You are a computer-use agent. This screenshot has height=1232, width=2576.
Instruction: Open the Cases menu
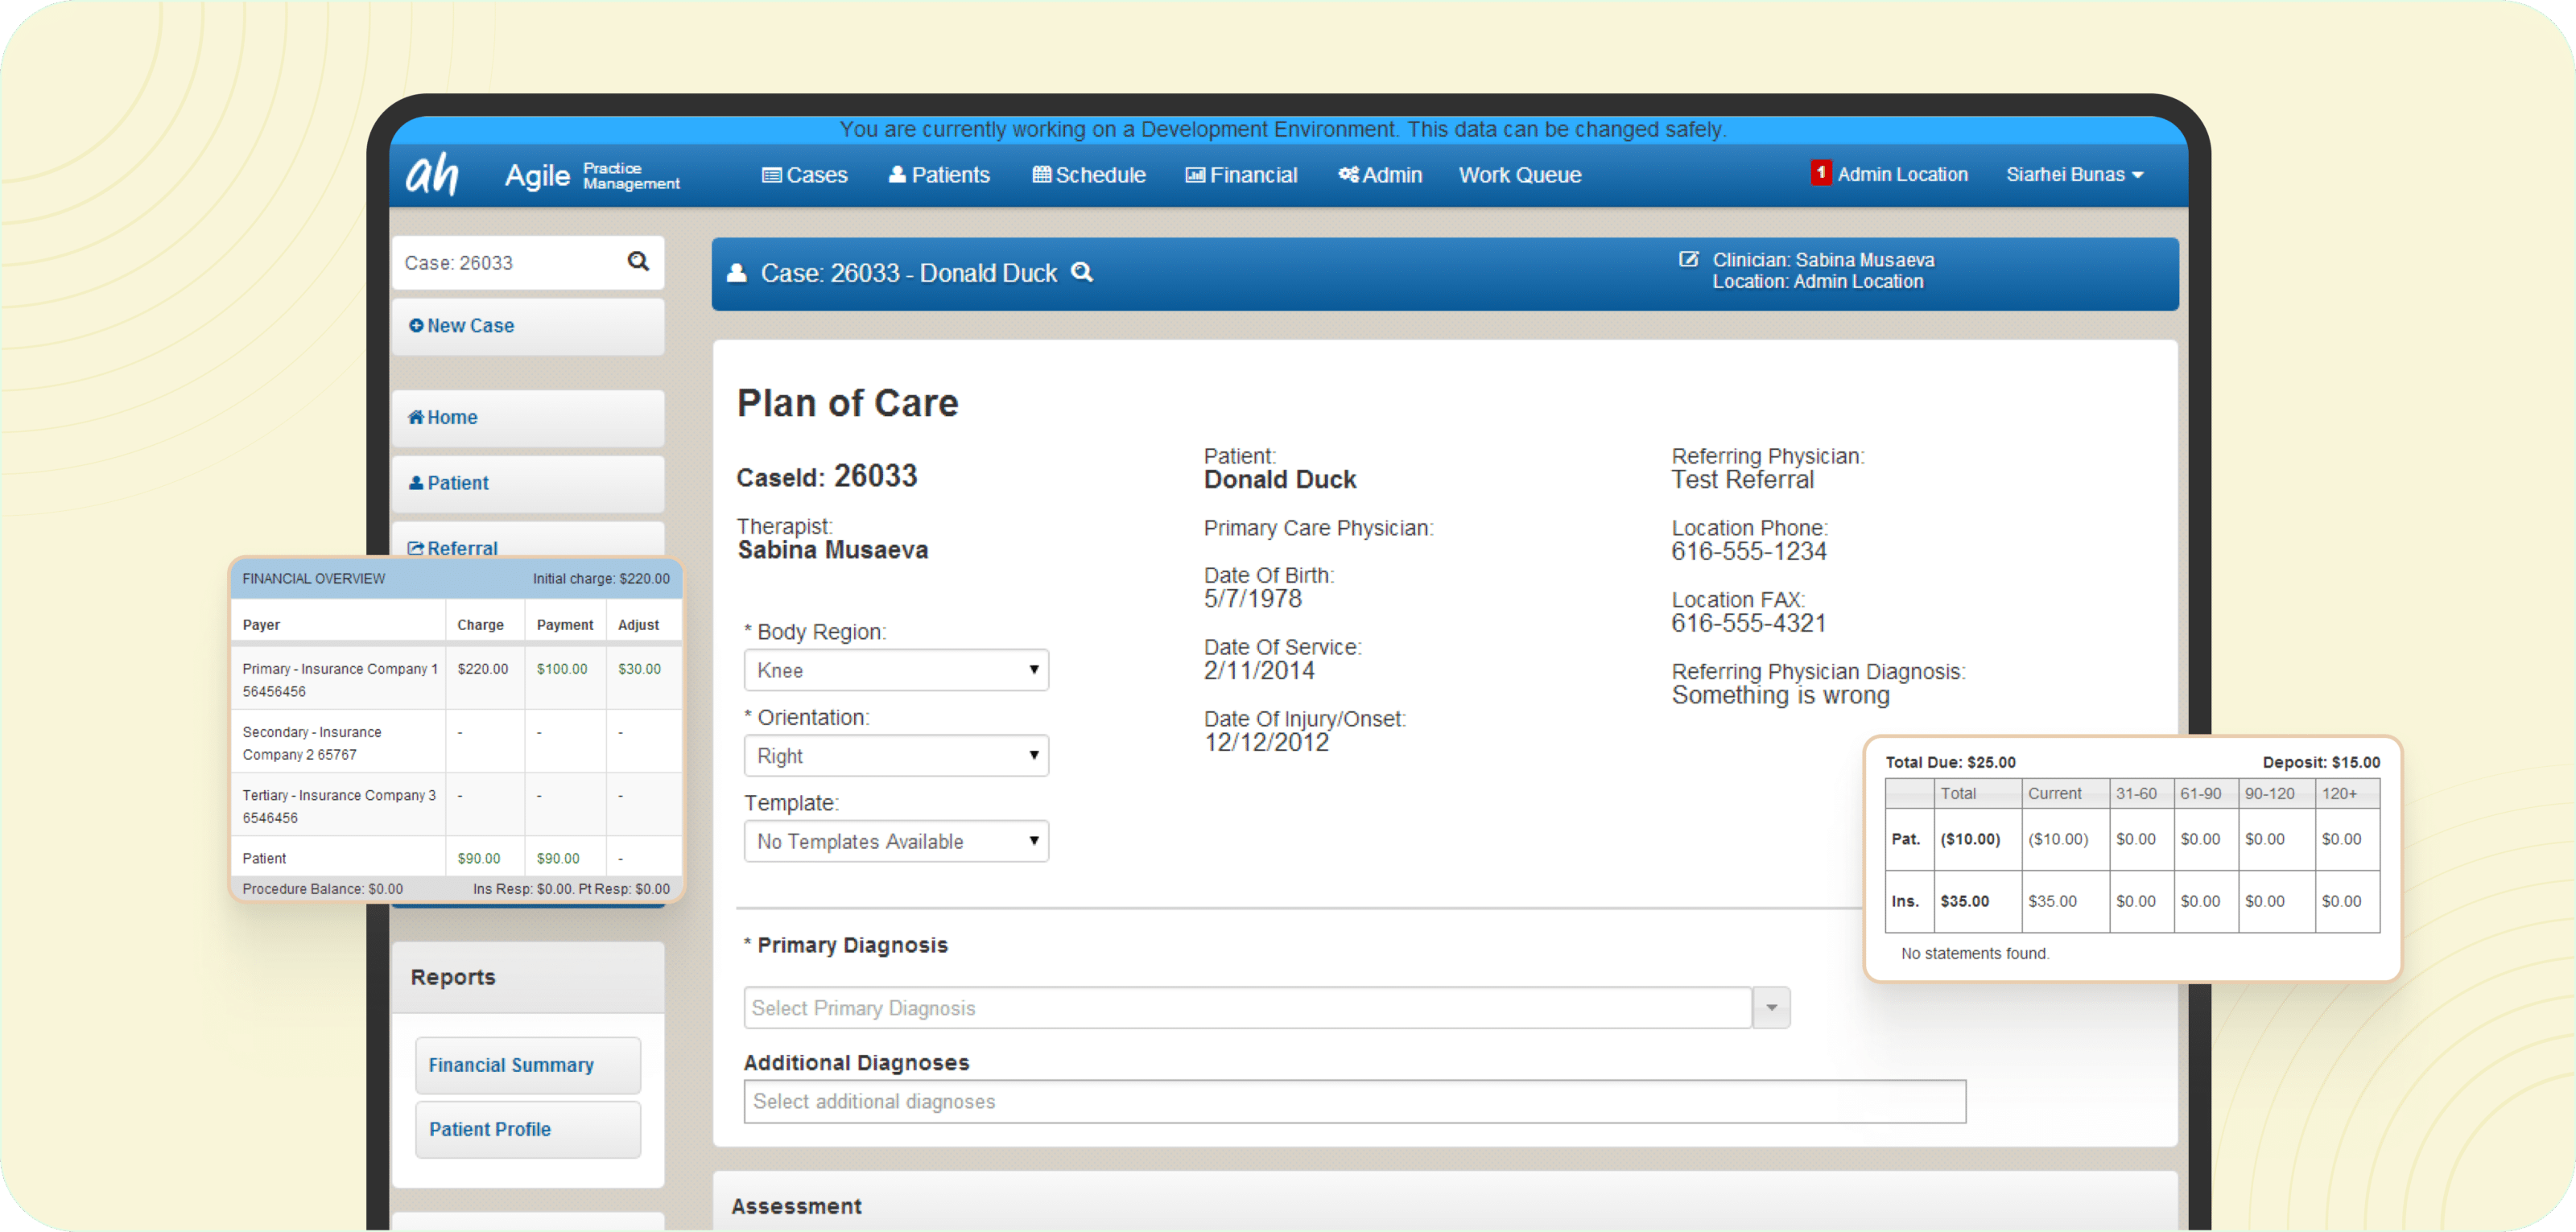click(x=805, y=175)
